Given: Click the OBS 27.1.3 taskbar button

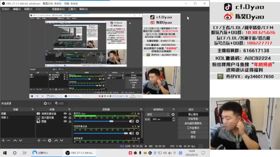Looking at the screenshot, I should [x=79, y=153].
